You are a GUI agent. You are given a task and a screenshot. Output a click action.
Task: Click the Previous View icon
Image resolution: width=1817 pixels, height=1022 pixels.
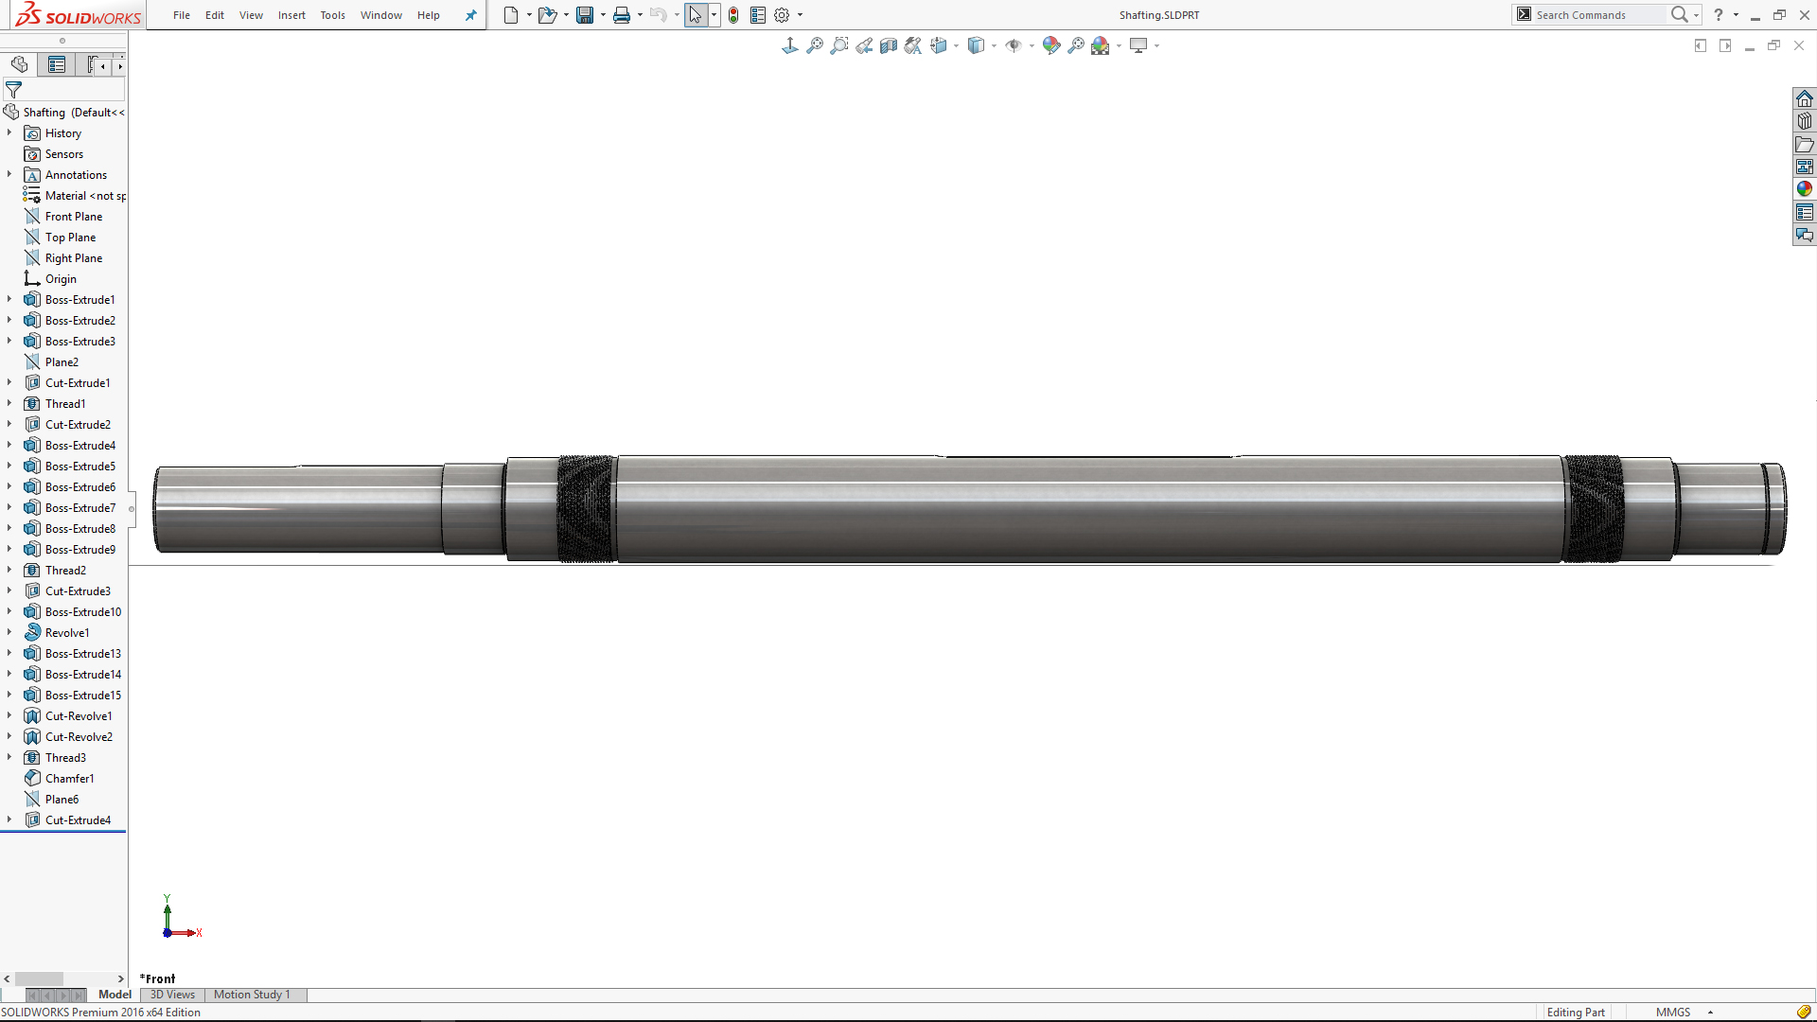click(x=864, y=45)
